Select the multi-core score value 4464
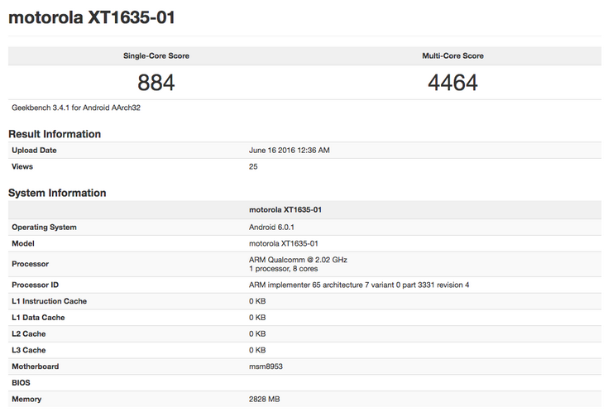 pos(452,83)
